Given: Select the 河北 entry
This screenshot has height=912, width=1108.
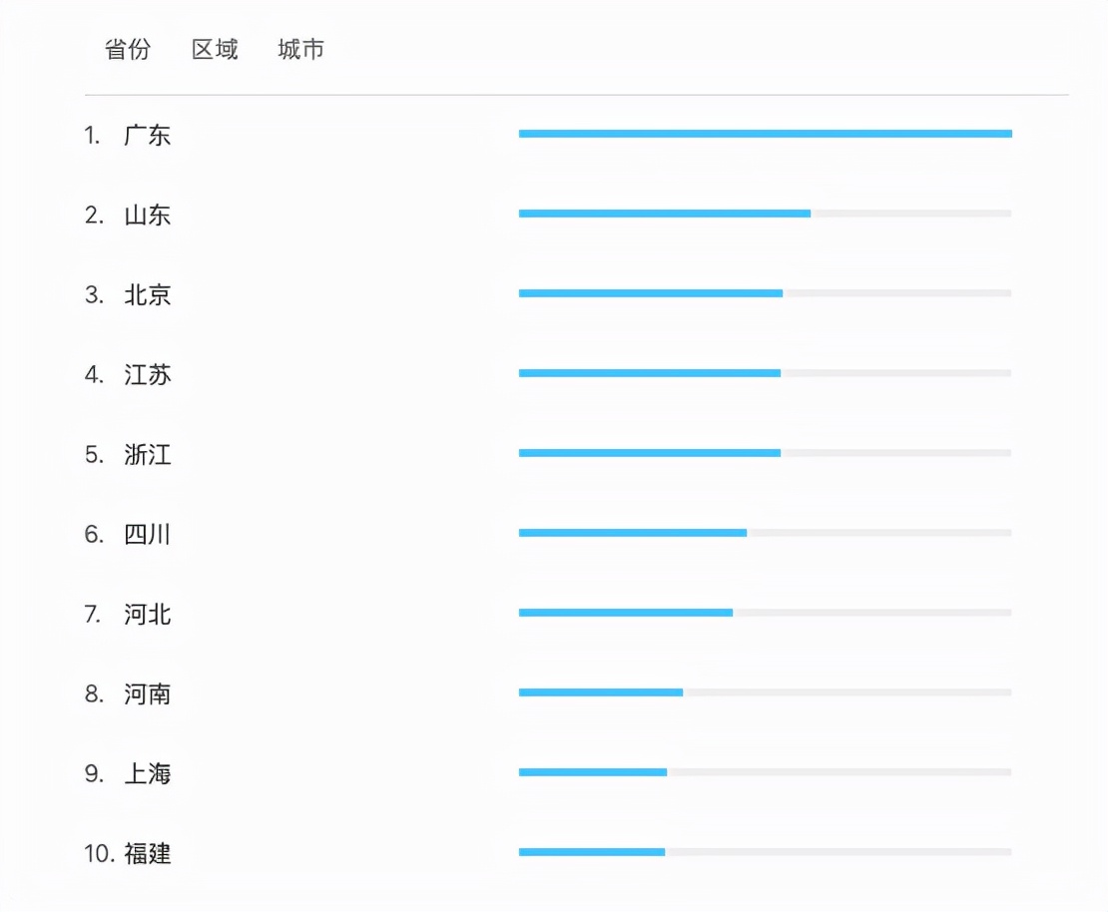Looking at the screenshot, I should pyautogui.click(x=147, y=614).
